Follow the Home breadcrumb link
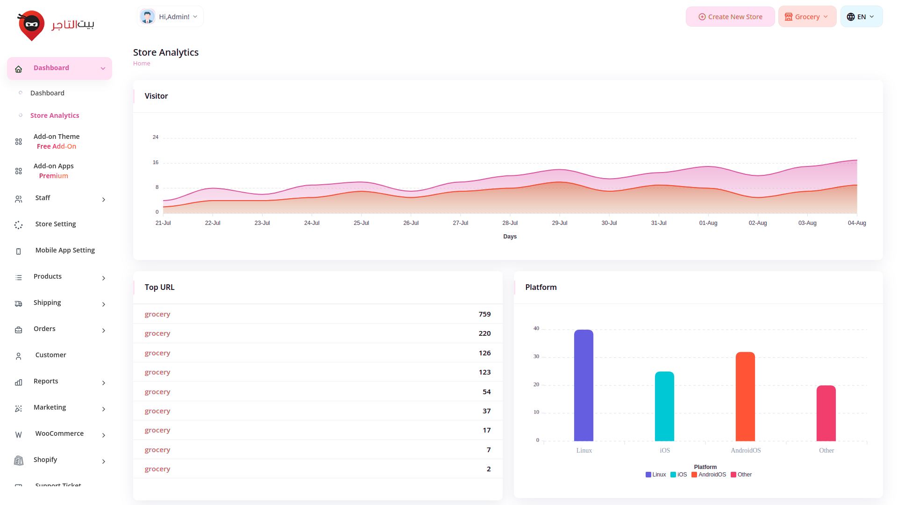Image resolution: width=897 pixels, height=505 pixels. [142, 64]
